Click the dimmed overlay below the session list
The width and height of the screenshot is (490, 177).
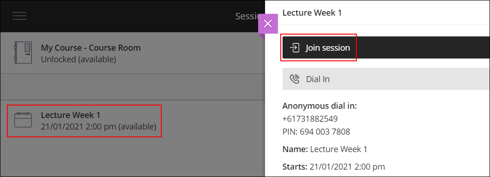pos(131,159)
